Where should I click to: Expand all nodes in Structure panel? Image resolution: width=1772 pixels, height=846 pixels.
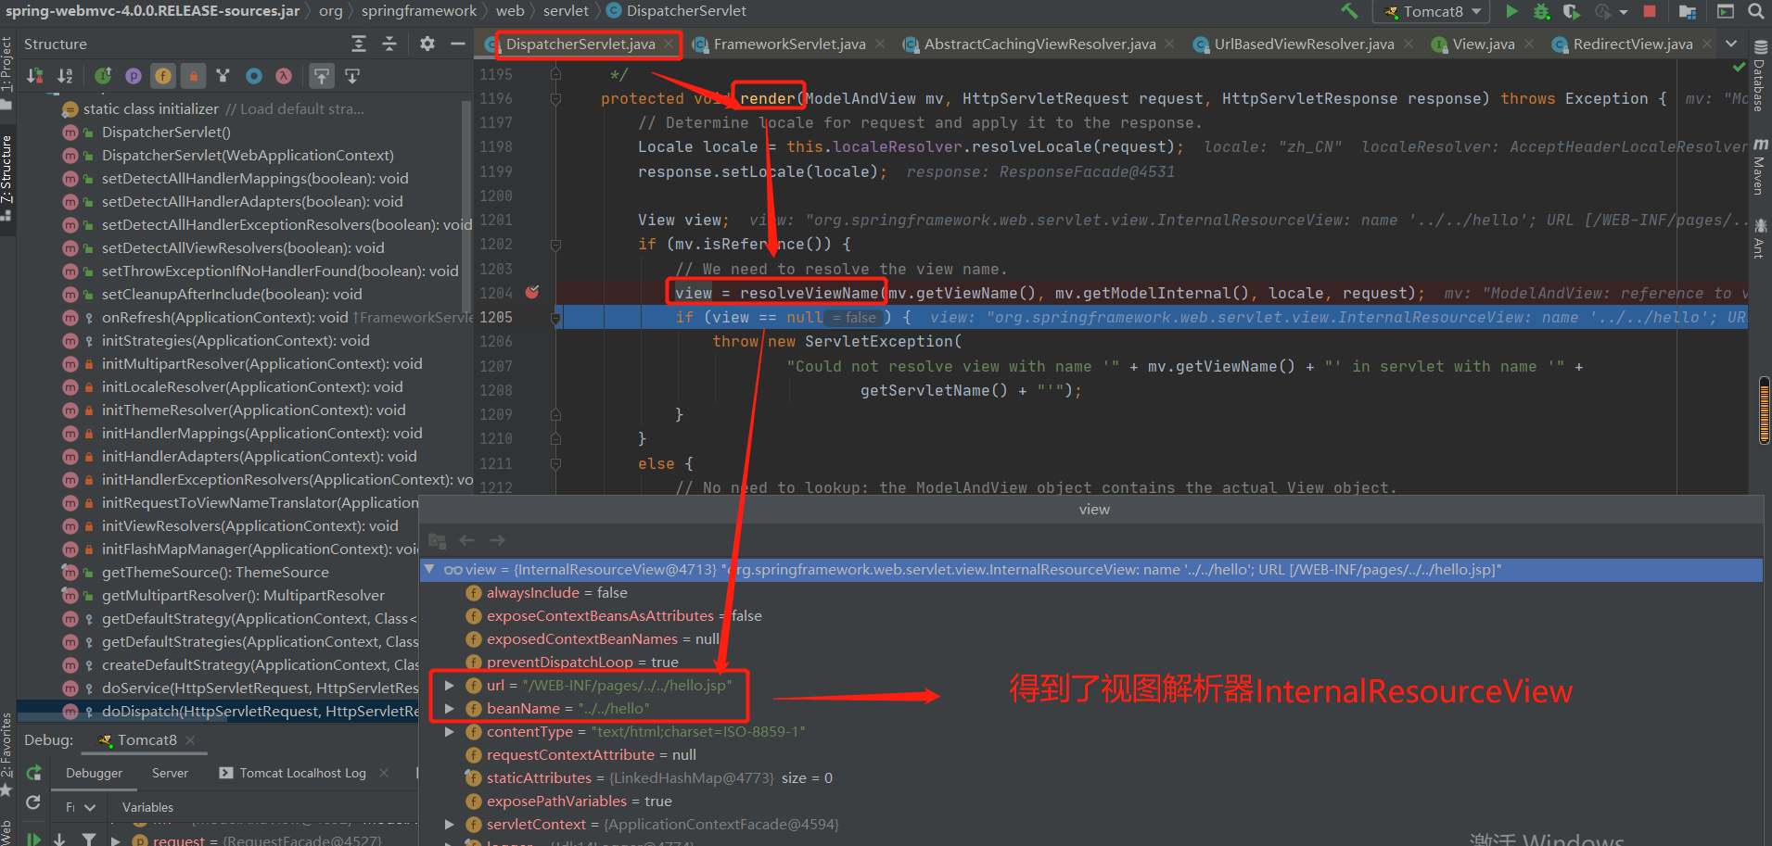click(x=359, y=44)
